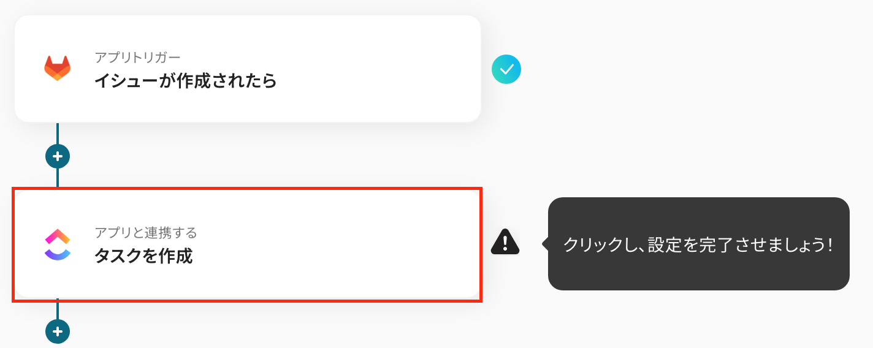This screenshot has width=873, height=348.
Task: Click the green checkmark status icon
Action: [506, 69]
